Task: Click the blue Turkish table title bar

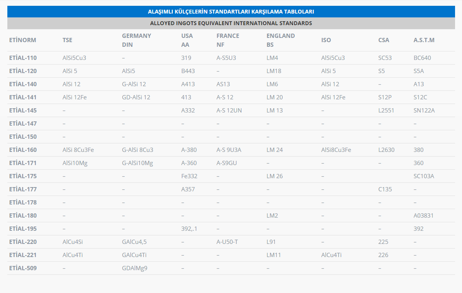Action: click(x=231, y=12)
